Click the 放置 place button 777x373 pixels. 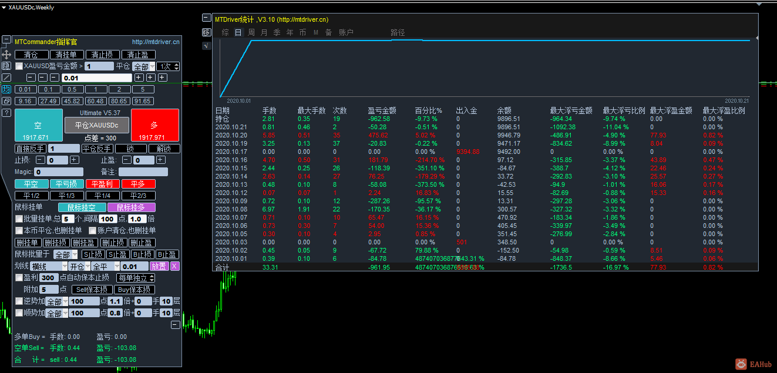(159, 266)
